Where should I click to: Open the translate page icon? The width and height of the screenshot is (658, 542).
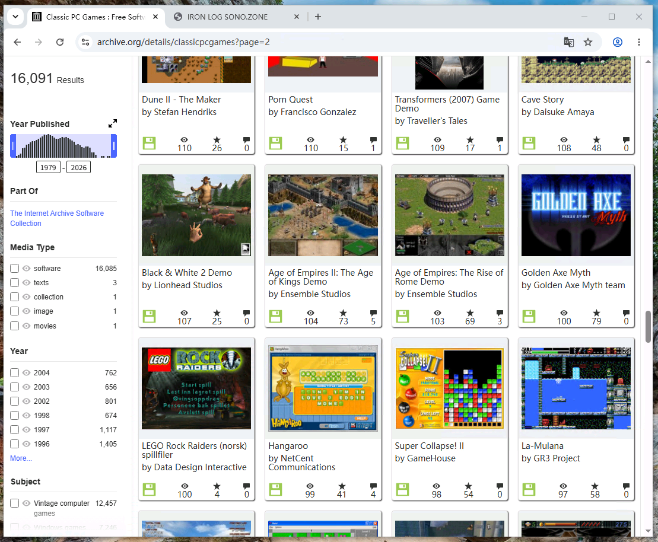coord(568,42)
